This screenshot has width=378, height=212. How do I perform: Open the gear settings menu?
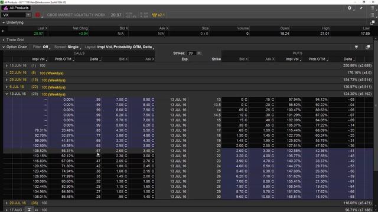[x=349, y=8]
